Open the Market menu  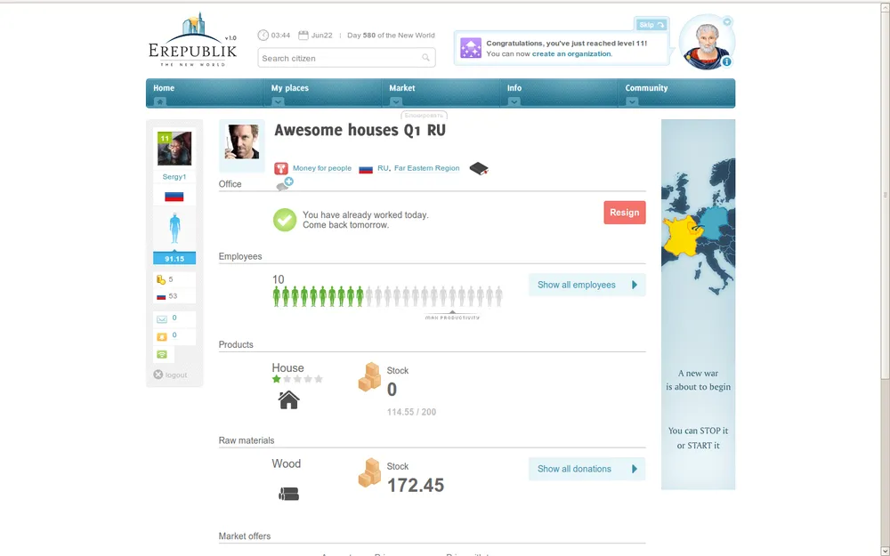coord(402,88)
